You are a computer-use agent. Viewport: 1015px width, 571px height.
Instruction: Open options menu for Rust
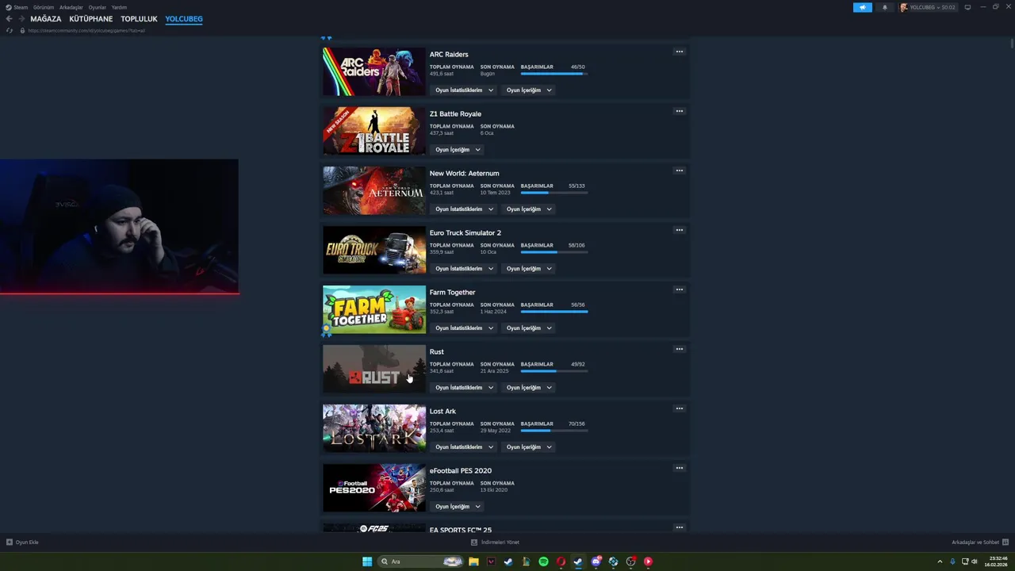pos(679,349)
